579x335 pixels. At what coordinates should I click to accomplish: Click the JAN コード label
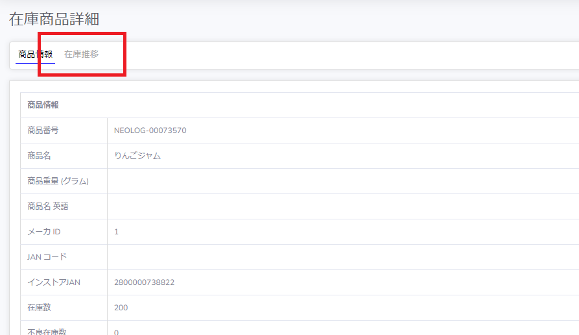click(x=47, y=257)
